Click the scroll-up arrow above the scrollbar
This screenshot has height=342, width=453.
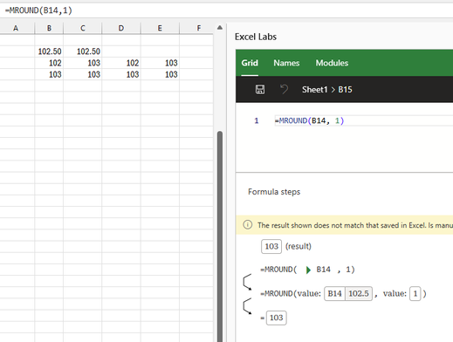(220, 28)
